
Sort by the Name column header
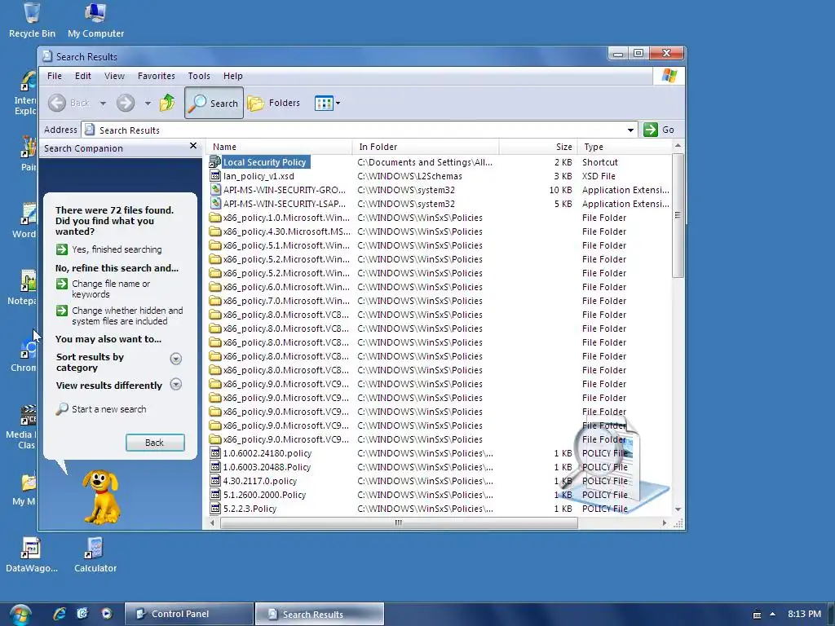point(281,147)
